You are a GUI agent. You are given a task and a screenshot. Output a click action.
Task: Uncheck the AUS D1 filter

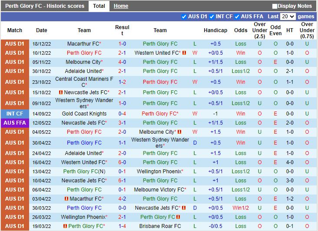(184, 16)
